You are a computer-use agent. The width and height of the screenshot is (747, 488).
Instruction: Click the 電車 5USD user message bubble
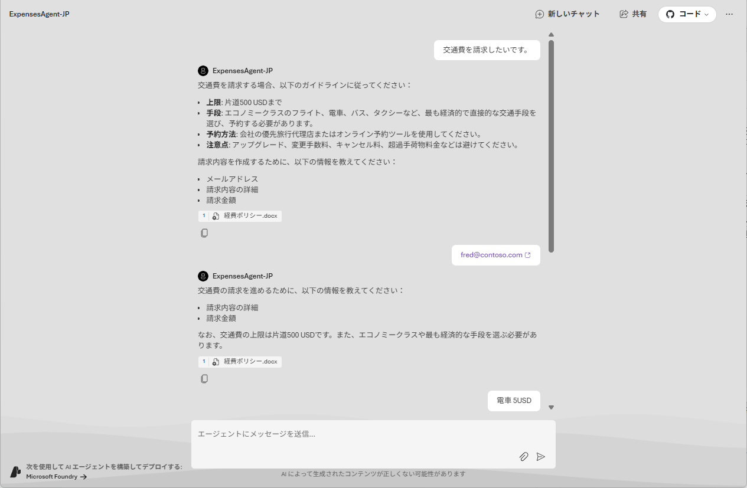pos(513,400)
